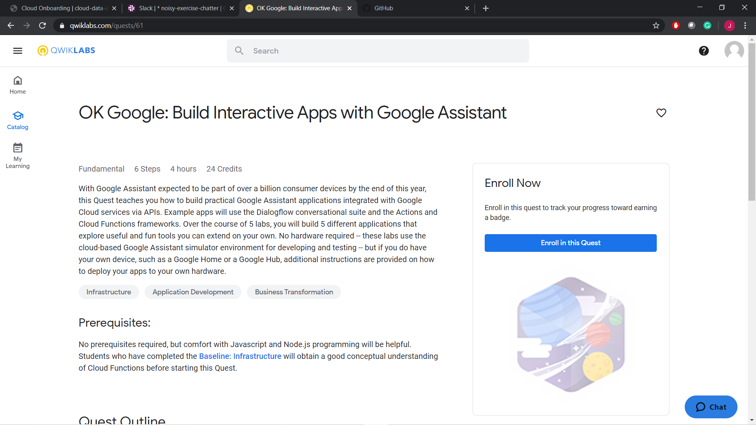Open the user profile avatar
The width and height of the screenshot is (756, 425).
734,51
